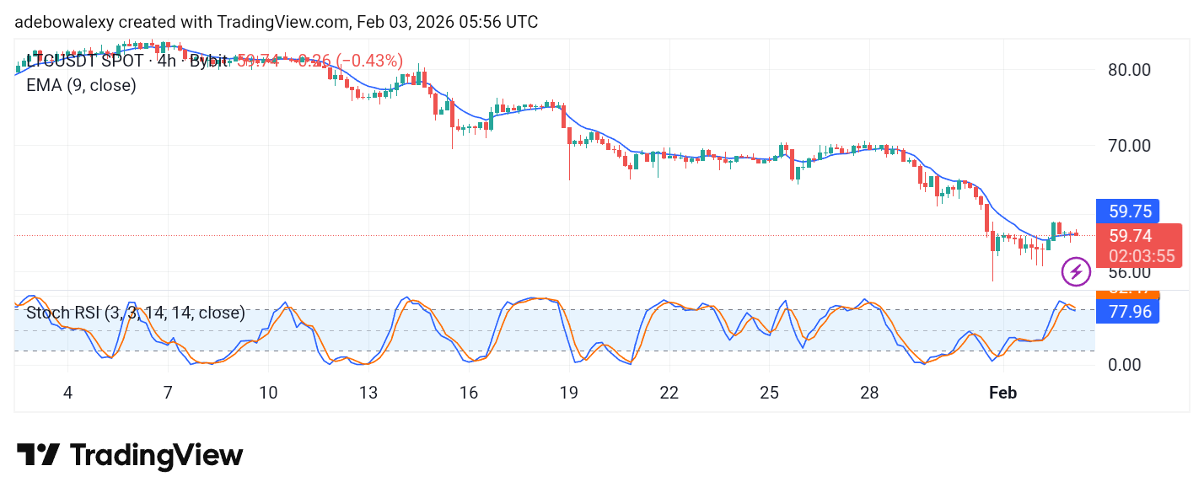Click the Stoch RSI (3, 3, 14, 14, close) legend
The image size is (1204, 498).
[136, 313]
